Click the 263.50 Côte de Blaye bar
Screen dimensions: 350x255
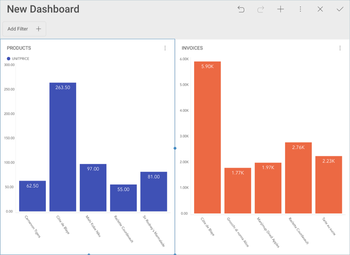(x=63, y=147)
